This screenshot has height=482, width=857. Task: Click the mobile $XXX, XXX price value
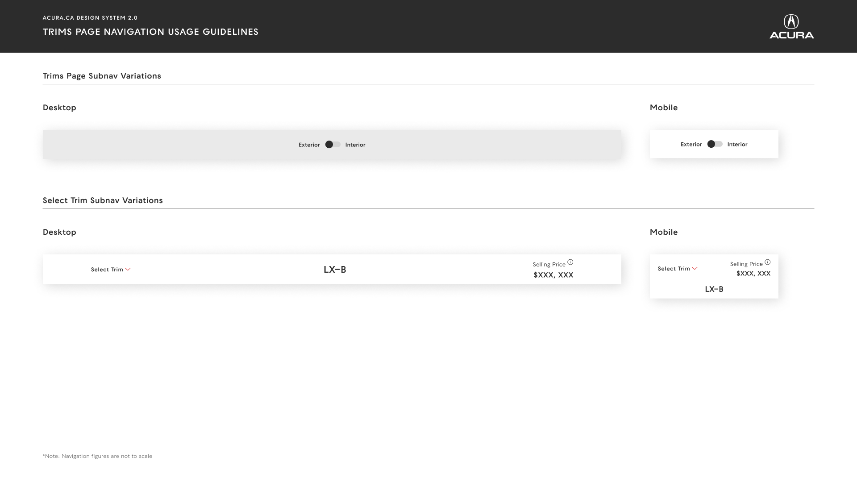click(753, 274)
